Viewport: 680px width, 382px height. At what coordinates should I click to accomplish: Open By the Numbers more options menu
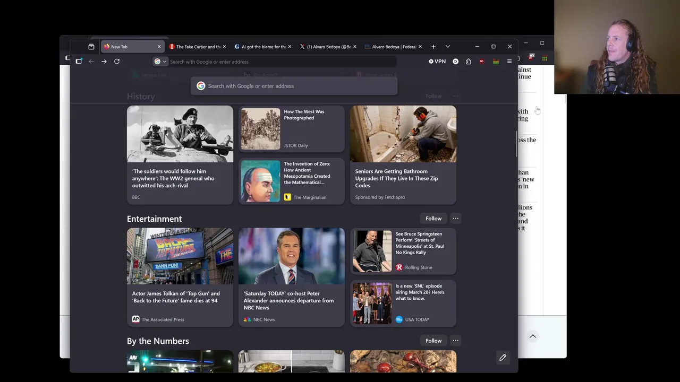455,341
